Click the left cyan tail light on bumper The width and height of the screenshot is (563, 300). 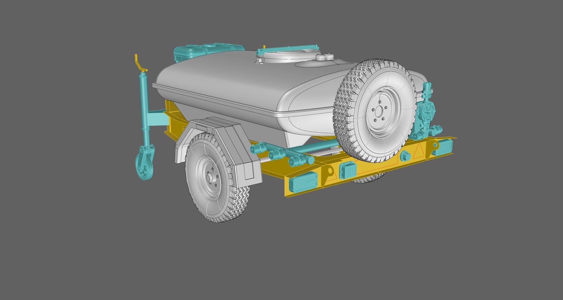point(303,183)
